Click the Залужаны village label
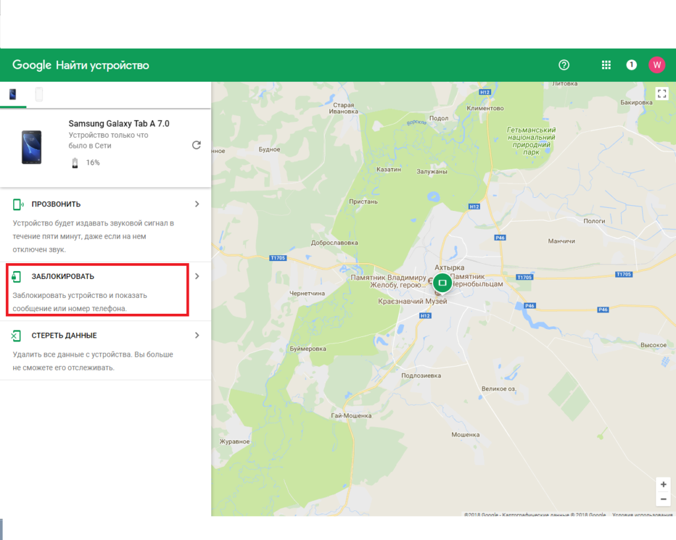This screenshot has height=540, width=676. click(x=432, y=171)
